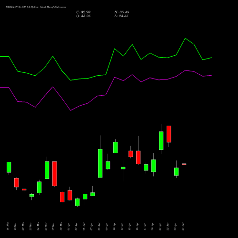Screen dimensions: 238x238
Task: Click the BAJFINANCE 890 CE Option chart title
Action: (x=36, y=7)
